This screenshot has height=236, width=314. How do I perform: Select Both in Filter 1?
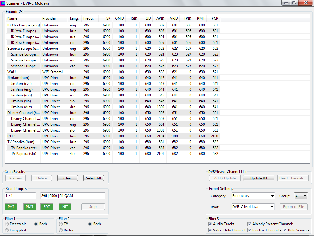click(36, 224)
